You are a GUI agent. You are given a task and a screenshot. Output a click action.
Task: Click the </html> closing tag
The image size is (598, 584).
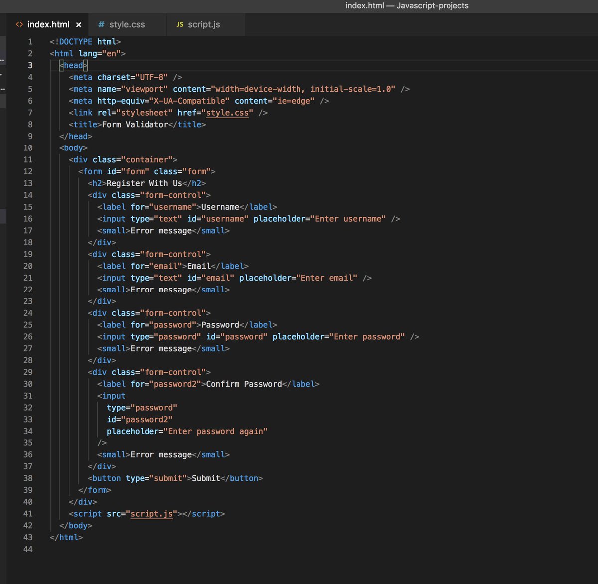[66, 537]
